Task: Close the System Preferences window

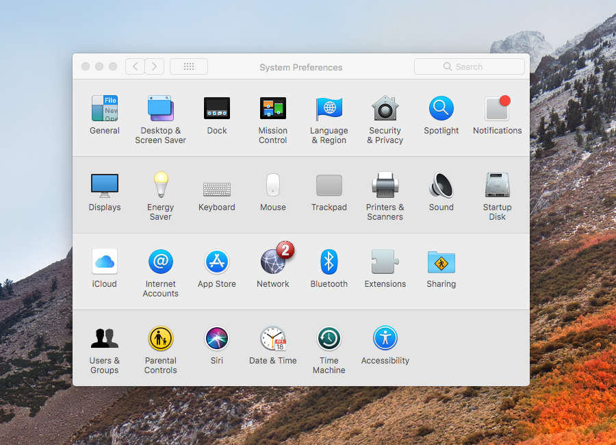Action: pyautogui.click(x=86, y=66)
